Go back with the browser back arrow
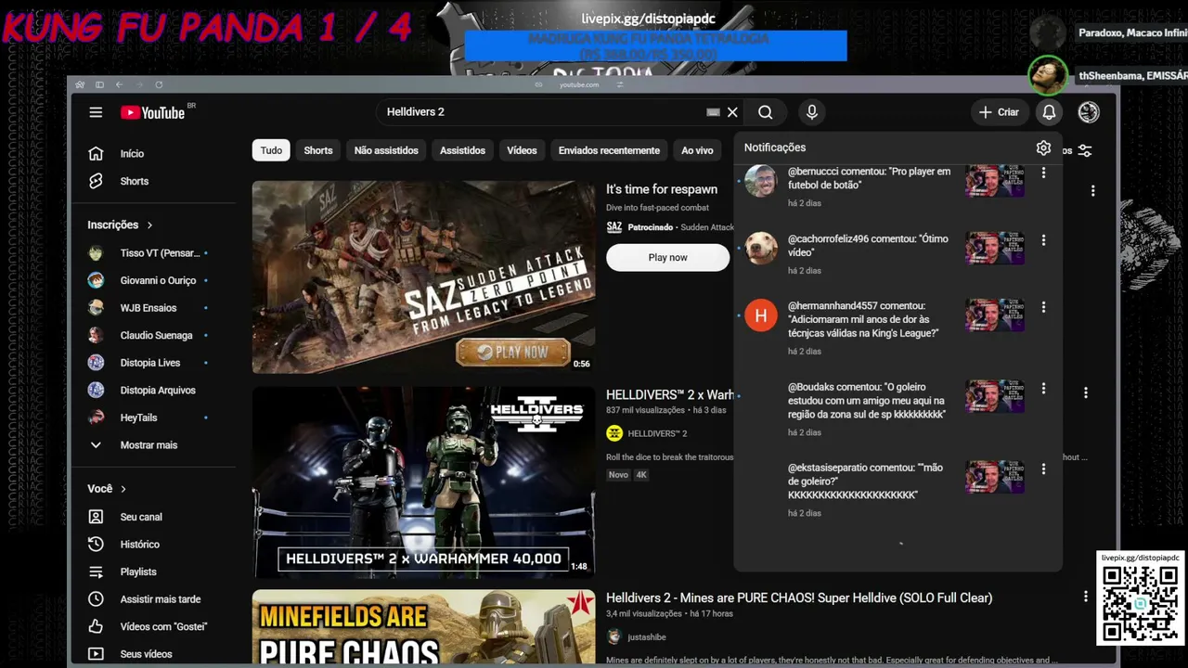Screen dimensions: 1188x668 pyautogui.click(x=119, y=84)
